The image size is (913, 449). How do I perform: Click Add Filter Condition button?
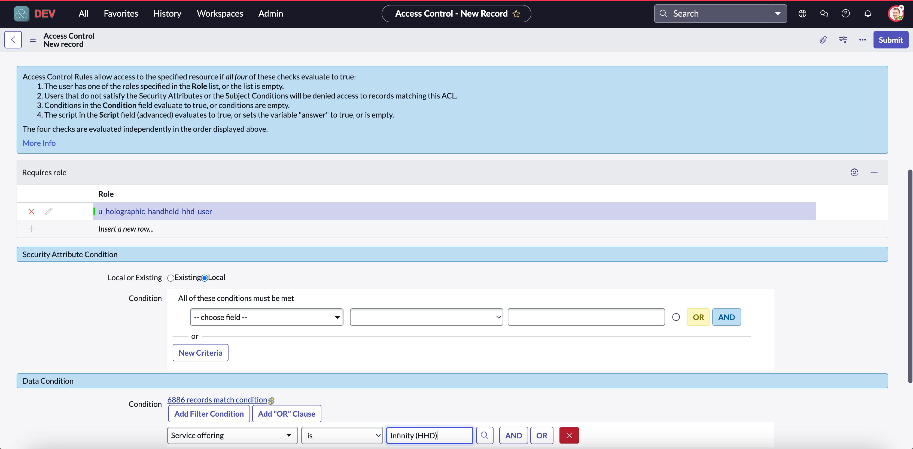point(209,414)
